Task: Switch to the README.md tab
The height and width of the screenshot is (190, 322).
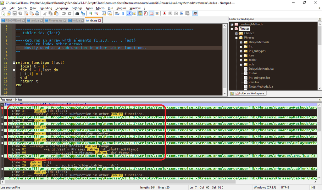Action: click(x=13, y=20)
